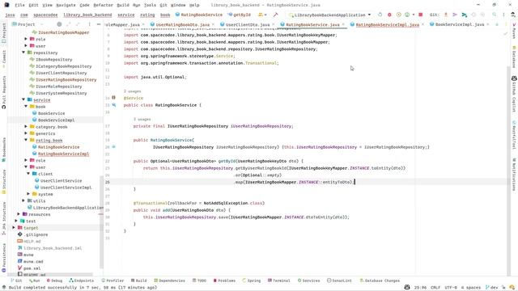The width and height of the screenshot is (518, 291).
Task: Open the Notifications side panel
Action: [x=514, y=175]
